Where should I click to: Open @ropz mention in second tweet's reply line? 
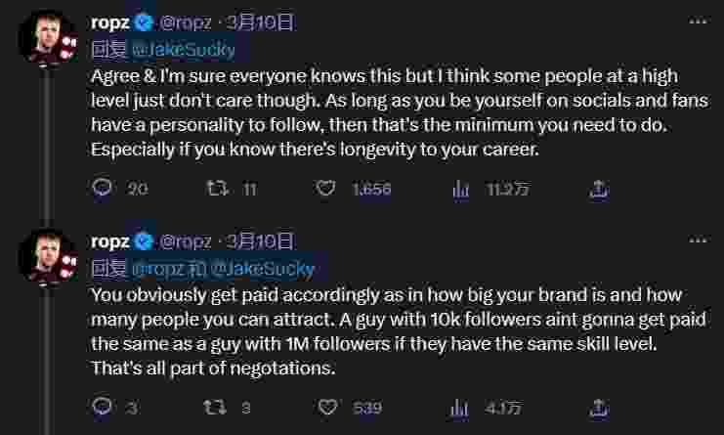[156, 267]
